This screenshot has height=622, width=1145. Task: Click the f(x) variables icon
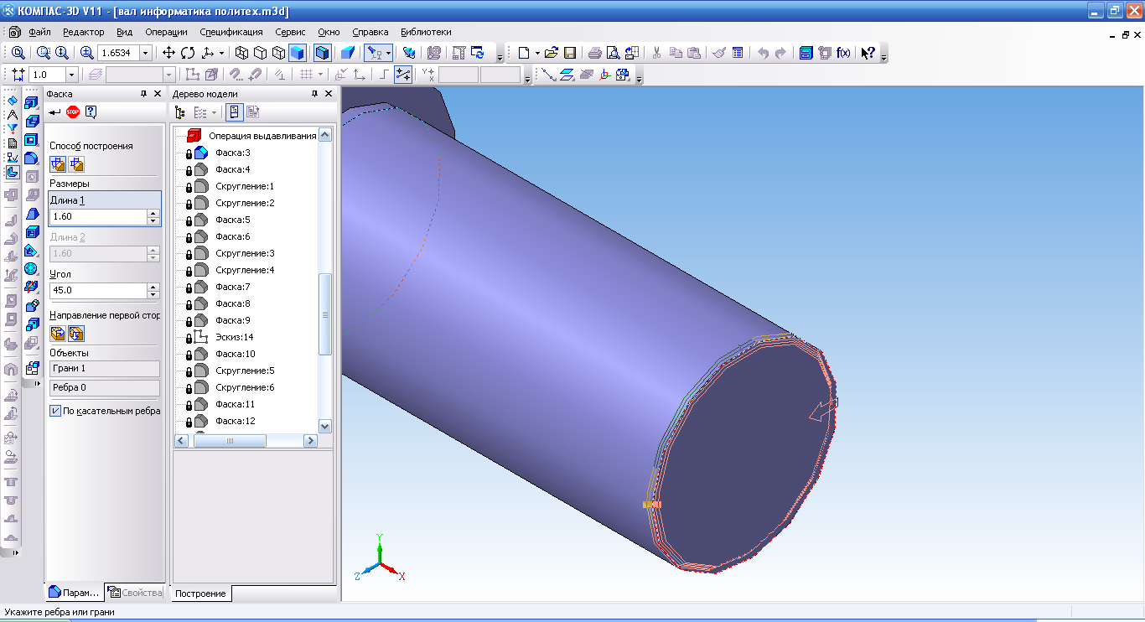click(x=844, y=53)
